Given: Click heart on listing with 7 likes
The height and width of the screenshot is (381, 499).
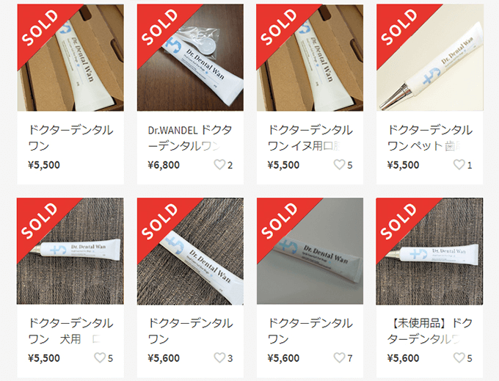Looking at the screenshot, I should [x=339, y=358].
